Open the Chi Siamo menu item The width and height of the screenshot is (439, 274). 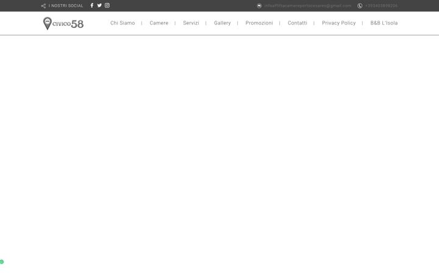(x=123, y=23)
